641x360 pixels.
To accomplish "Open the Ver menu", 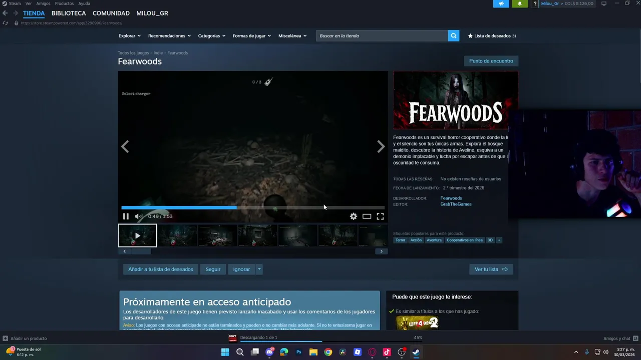I will [29, 3].
